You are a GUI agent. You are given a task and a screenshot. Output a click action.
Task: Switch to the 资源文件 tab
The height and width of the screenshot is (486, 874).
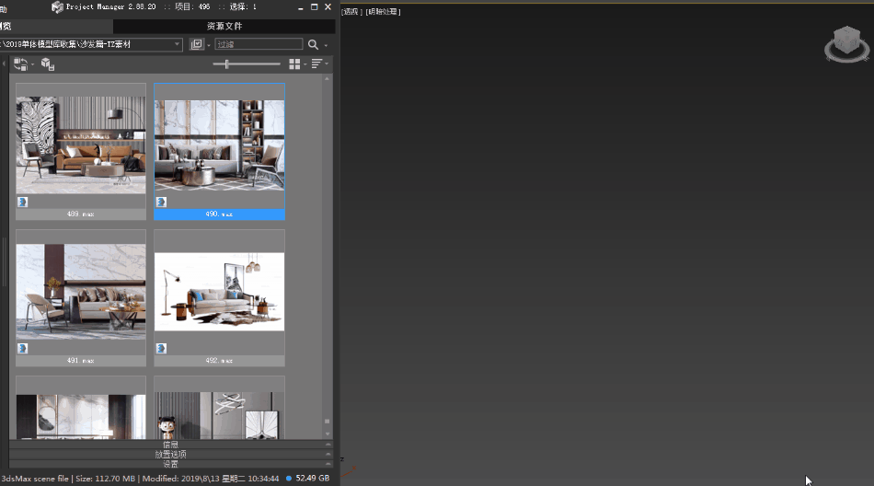tap(224, 27)
